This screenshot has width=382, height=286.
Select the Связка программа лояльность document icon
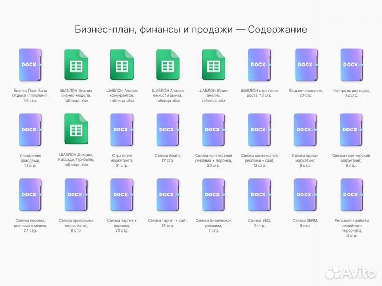click(x=76, y=195)
